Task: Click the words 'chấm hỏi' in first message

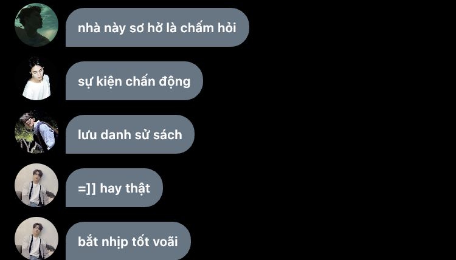Action: [x=208, y=28]
